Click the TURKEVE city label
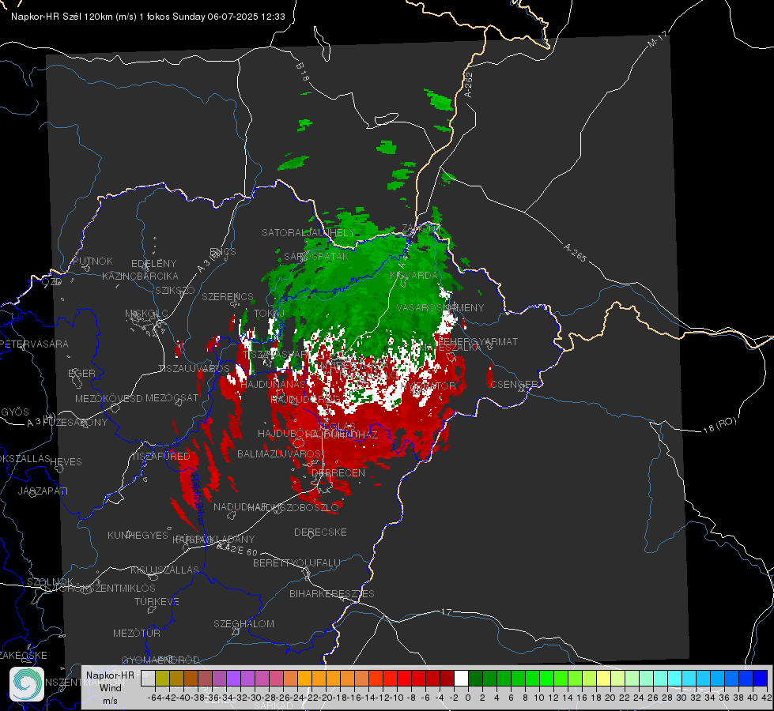This screenshot has height=711, width=774. point(157,601)
